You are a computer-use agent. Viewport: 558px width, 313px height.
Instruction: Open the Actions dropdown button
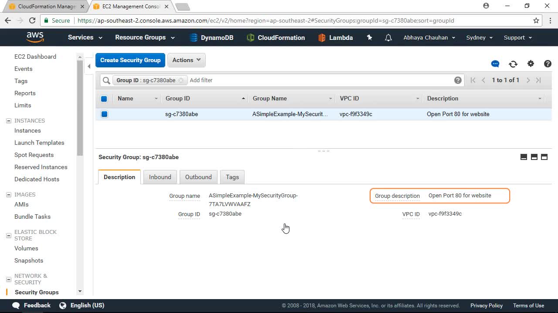coord(187,60)
